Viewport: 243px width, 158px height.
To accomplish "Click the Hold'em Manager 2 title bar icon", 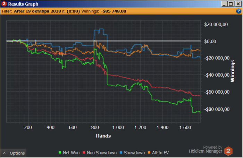I will [x=4, y=4].
